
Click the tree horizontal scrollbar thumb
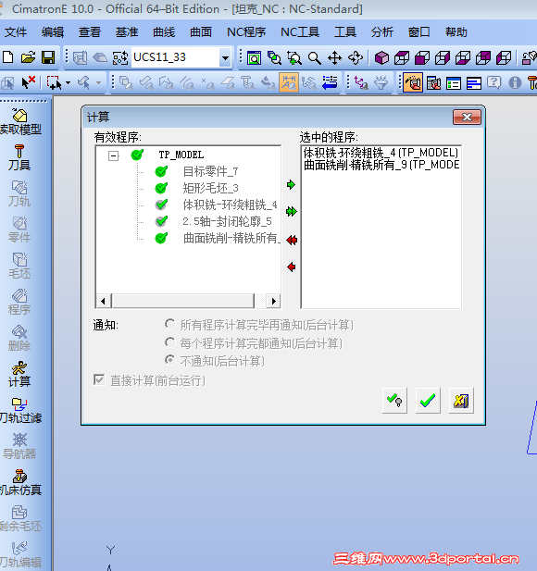183,301
